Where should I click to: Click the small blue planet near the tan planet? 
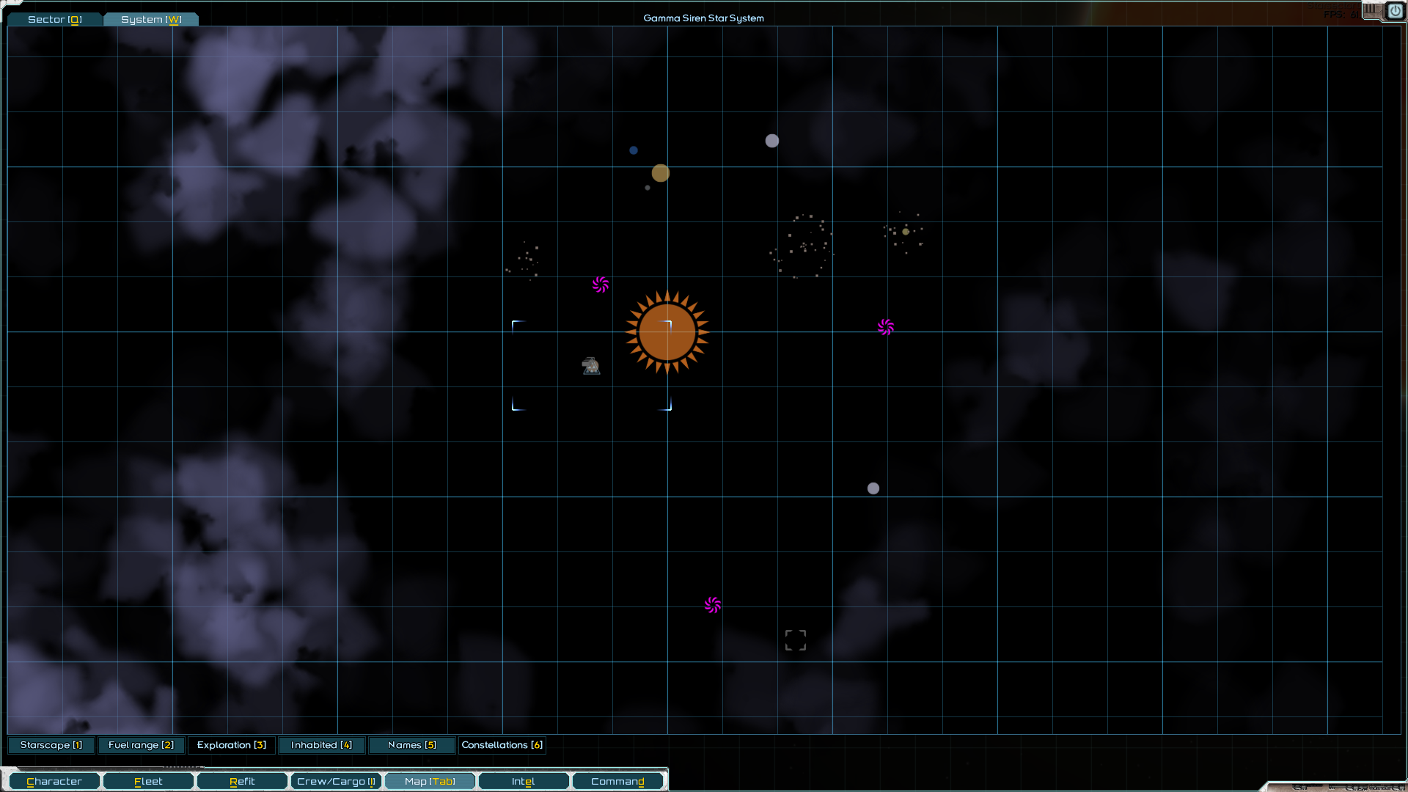(634, 150)
